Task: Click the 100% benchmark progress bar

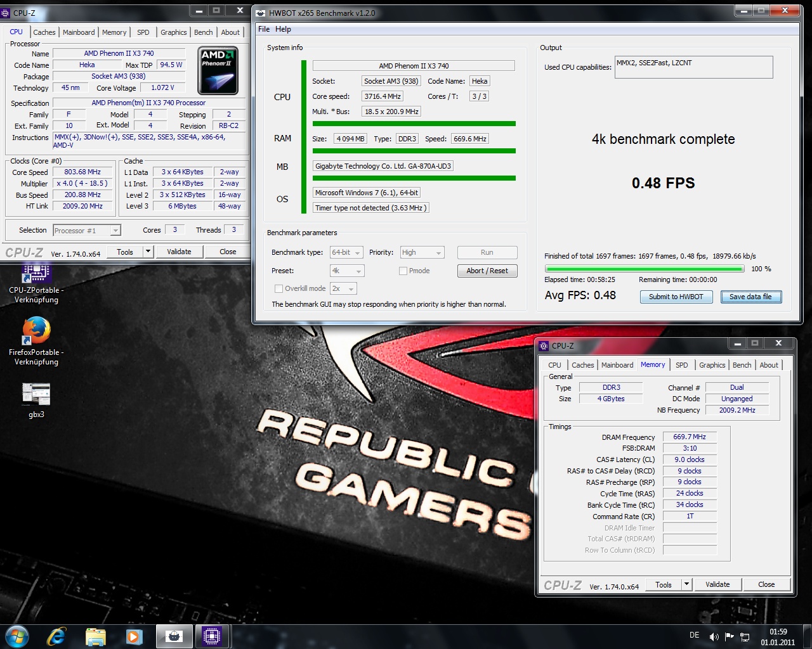Action: pos(645,269)
